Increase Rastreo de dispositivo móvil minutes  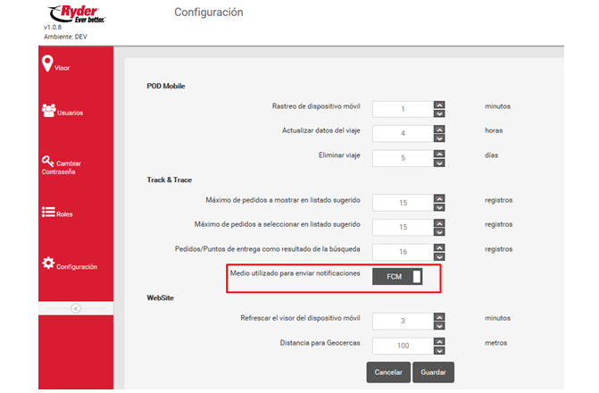[x=439, y=104]
